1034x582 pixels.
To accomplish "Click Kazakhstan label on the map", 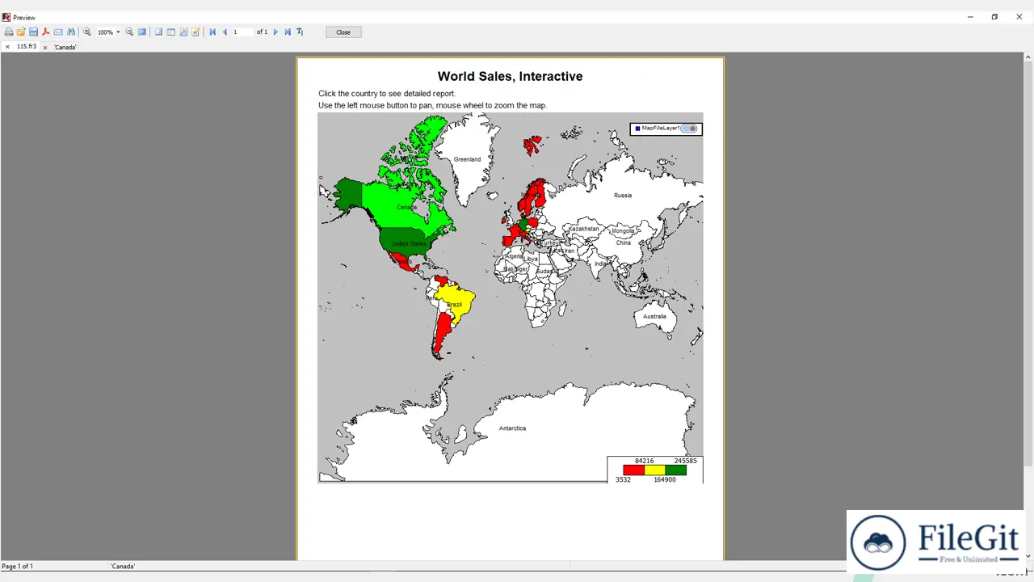I will 584,229.
